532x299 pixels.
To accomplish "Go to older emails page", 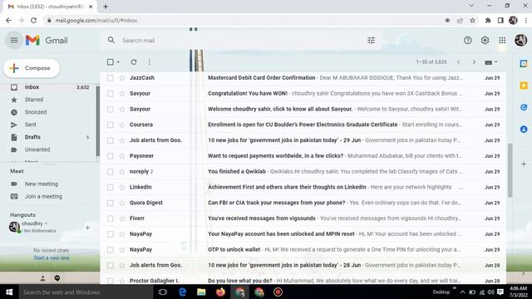I will coord(474,62).
